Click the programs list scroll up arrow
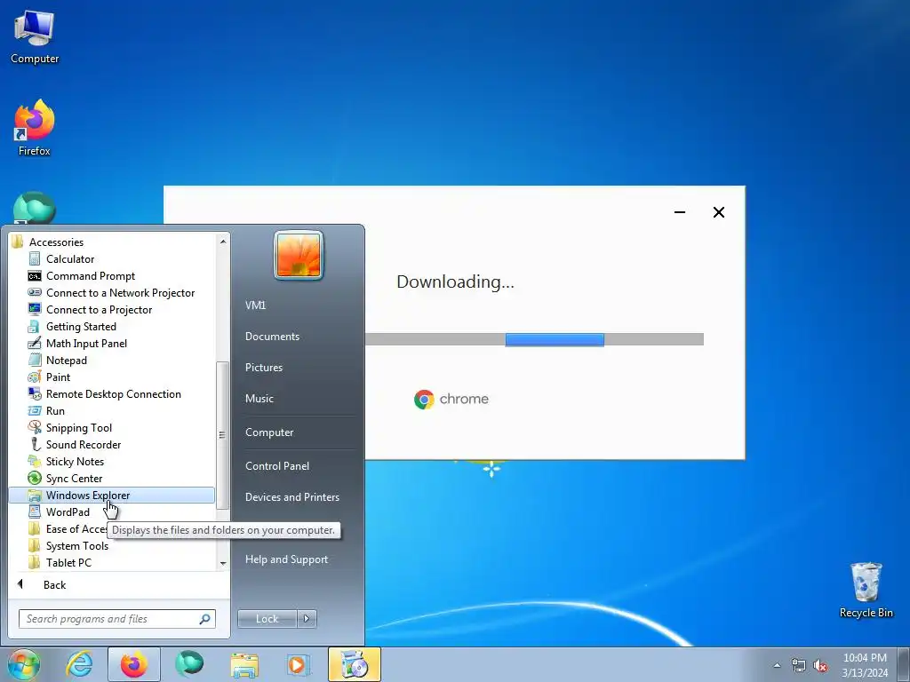The image size is (910, 682). [x=223, y=241]
